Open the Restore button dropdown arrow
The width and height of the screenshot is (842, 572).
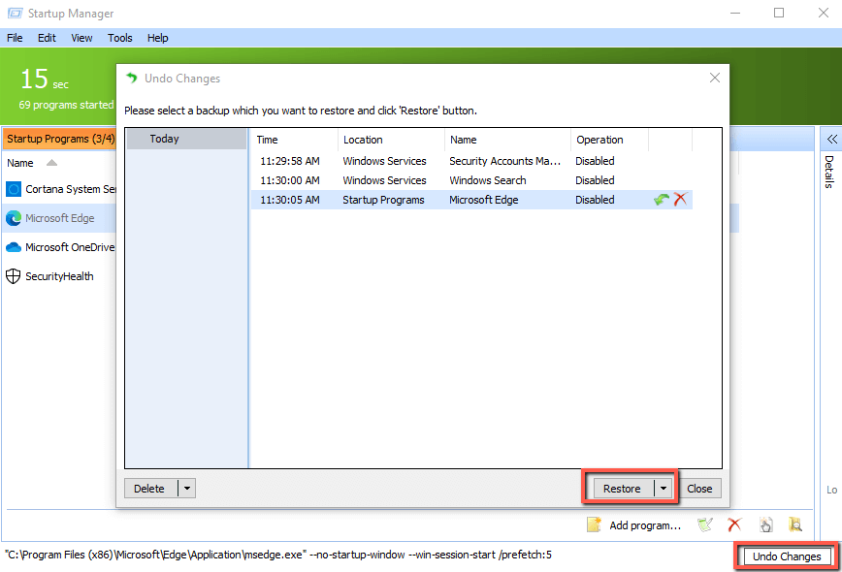(664, 489)
